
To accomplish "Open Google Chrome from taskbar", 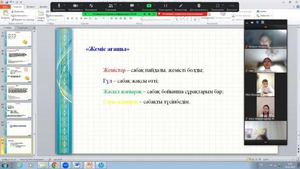I will (54, 165).
